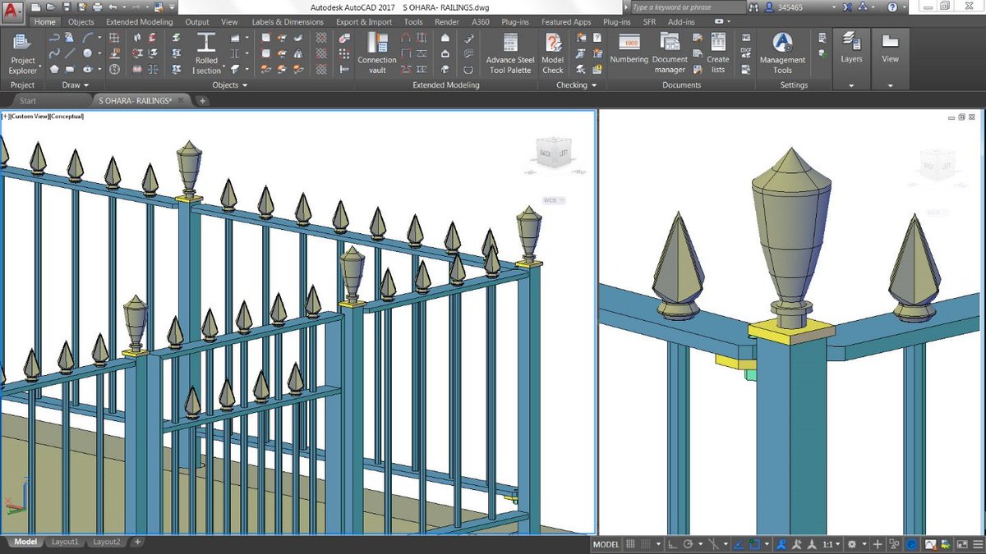Switch to the Layout1 tab
The height and width of the screenshot is (554, 986).
65,542
